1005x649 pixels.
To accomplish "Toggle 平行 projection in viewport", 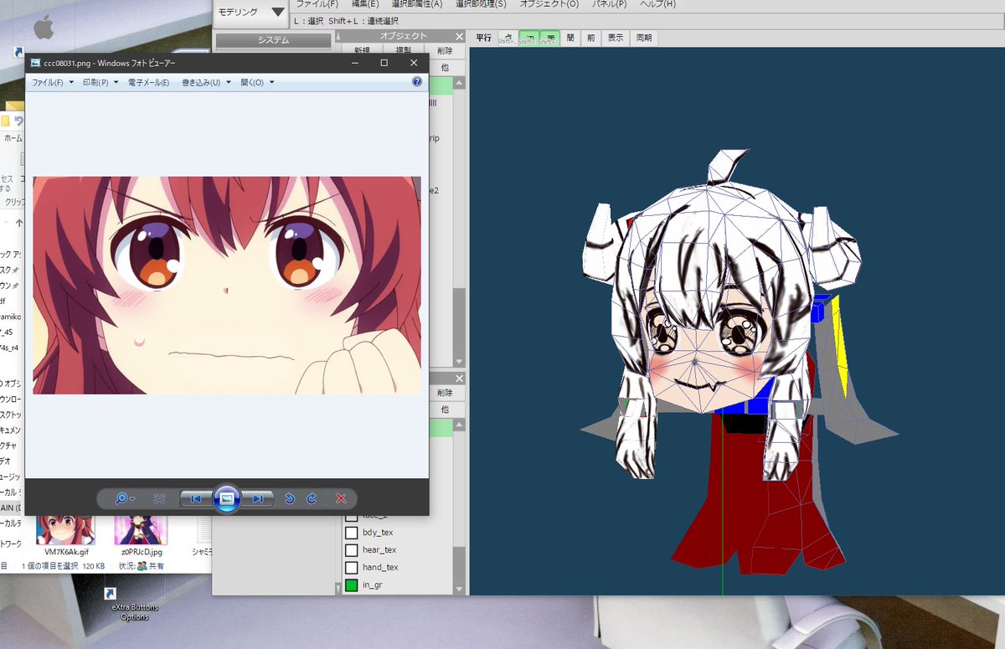I will coord(484,38).
